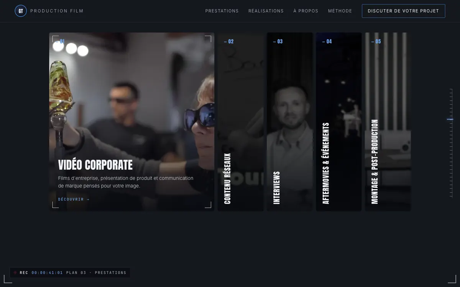Click the Plan 03 · Prestations status label
This screenshot has width=460, height=287.
(96, 273)
